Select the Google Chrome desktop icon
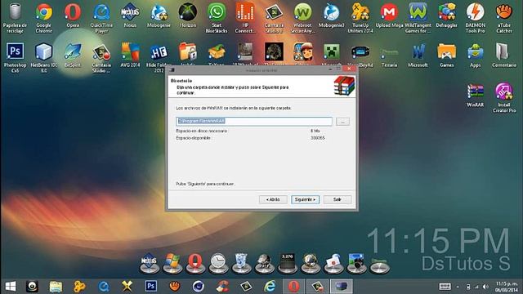 click(43, 18)
